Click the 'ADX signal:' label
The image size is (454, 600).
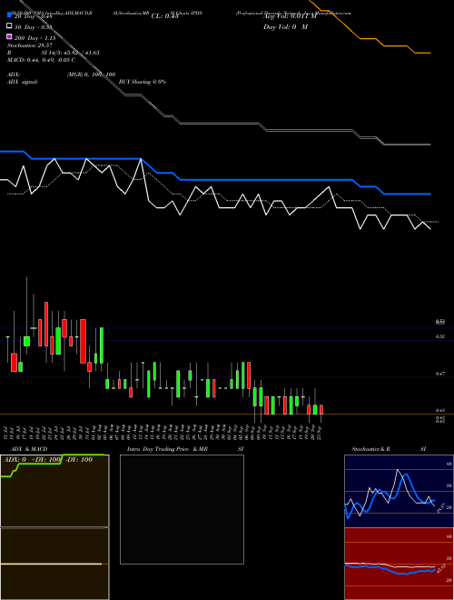23,82
